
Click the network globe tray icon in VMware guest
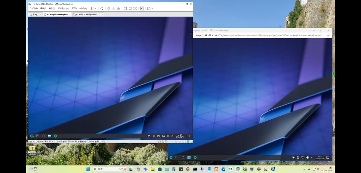coord(159,136)
